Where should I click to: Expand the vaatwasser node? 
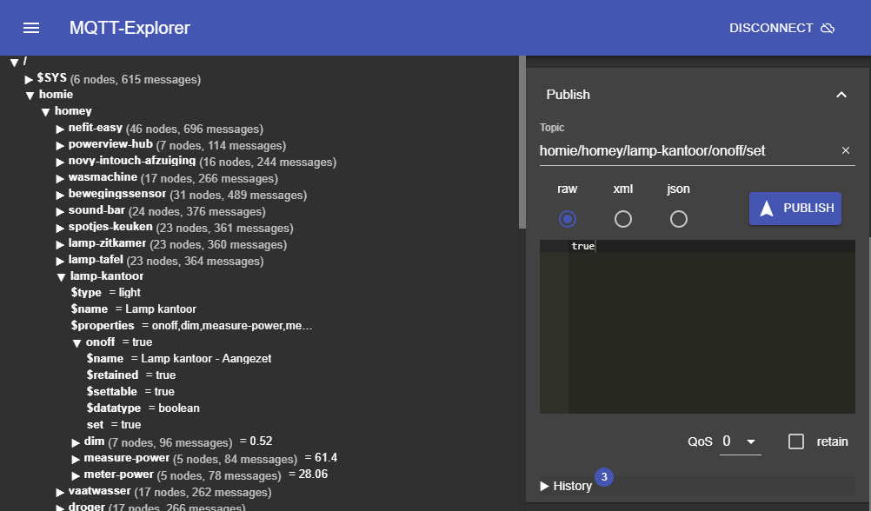pos(60,492)
